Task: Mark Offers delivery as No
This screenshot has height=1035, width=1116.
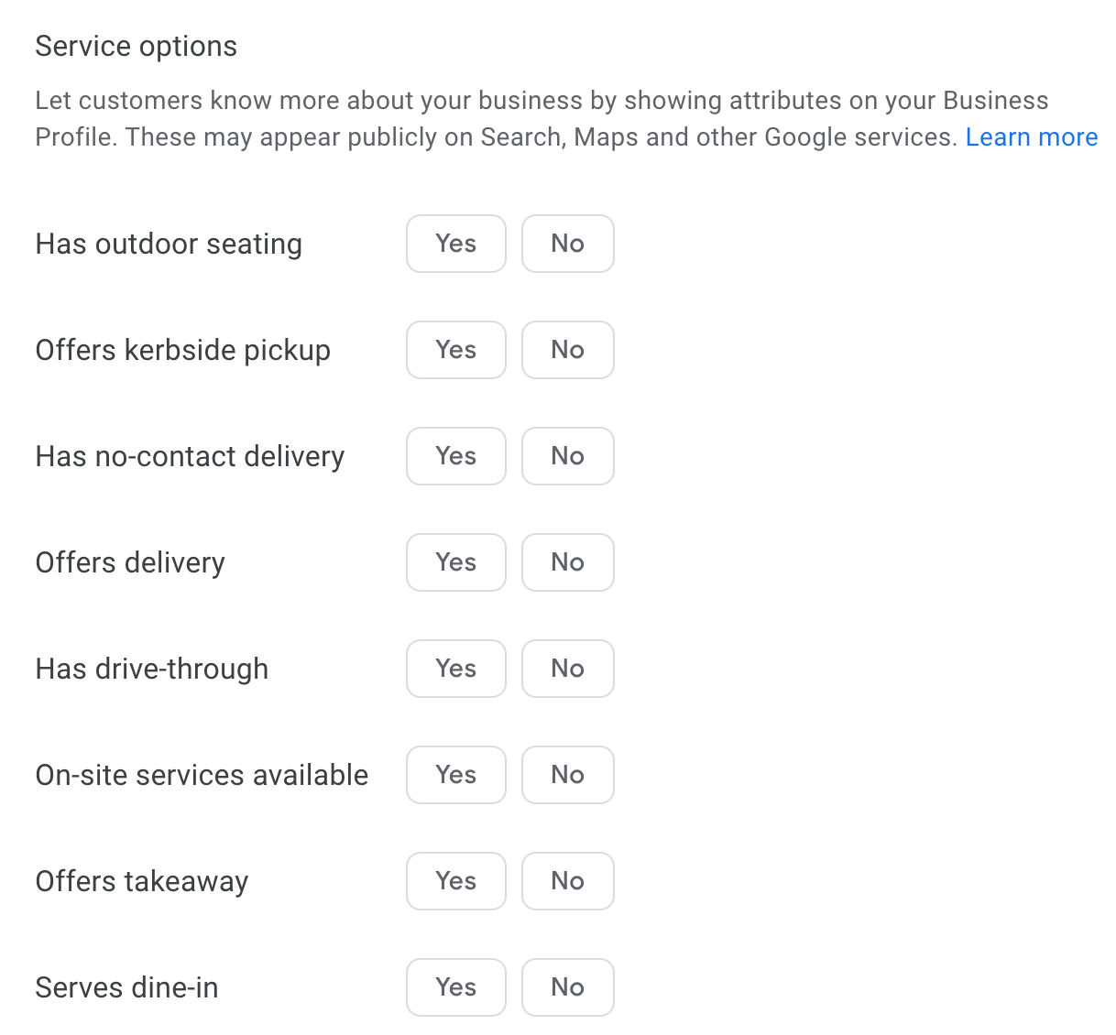Action: (567, 562)
